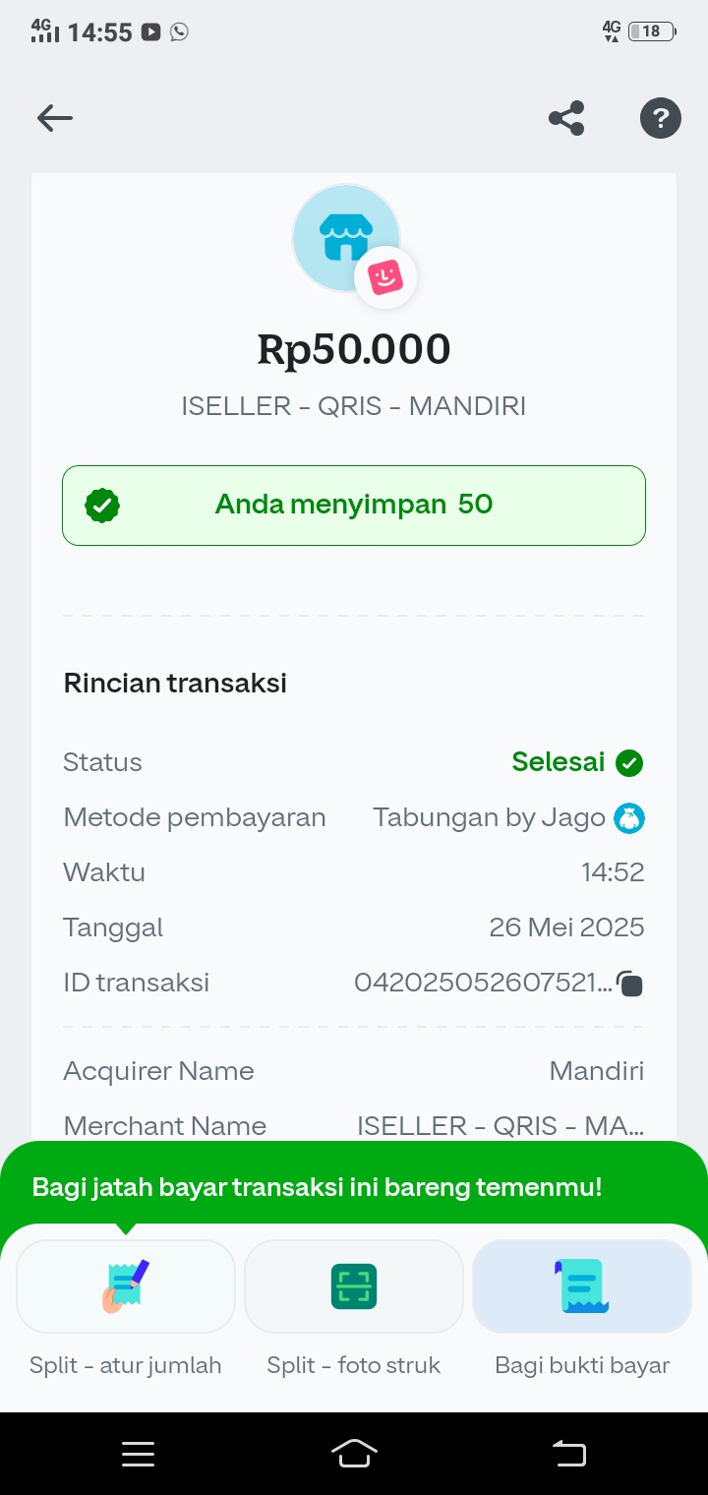Tap the Android home navigation button
The image size is (708, 1495).
(354, 1454)
